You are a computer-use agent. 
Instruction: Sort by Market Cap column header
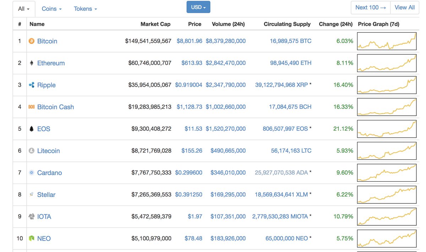click(x=155, y=24)
